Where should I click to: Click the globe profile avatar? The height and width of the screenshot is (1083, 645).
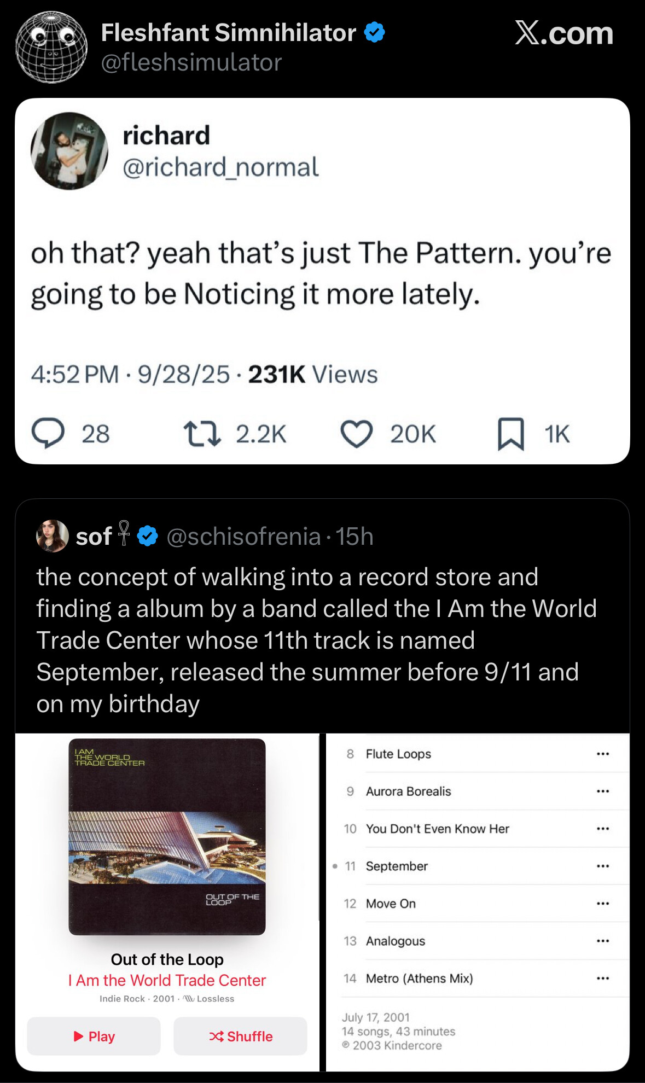pos(51,47)
